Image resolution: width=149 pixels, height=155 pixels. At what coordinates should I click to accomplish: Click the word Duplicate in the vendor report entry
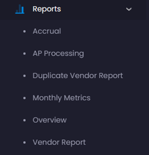coord(50,76)
